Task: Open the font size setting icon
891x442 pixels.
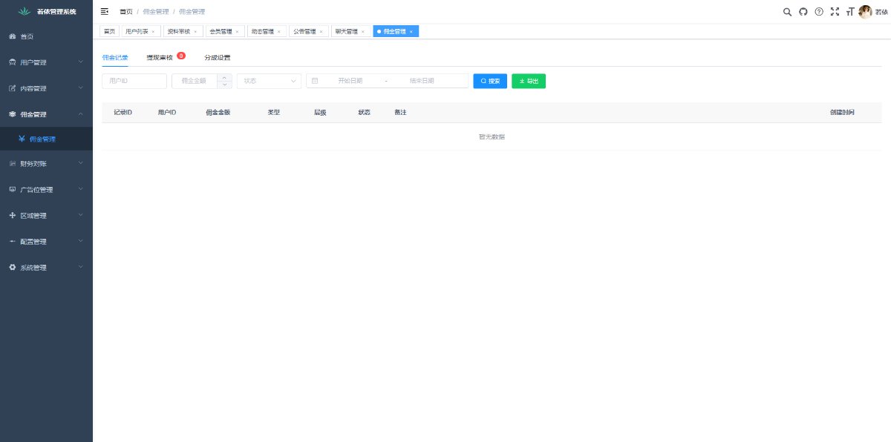Action: 849,12
